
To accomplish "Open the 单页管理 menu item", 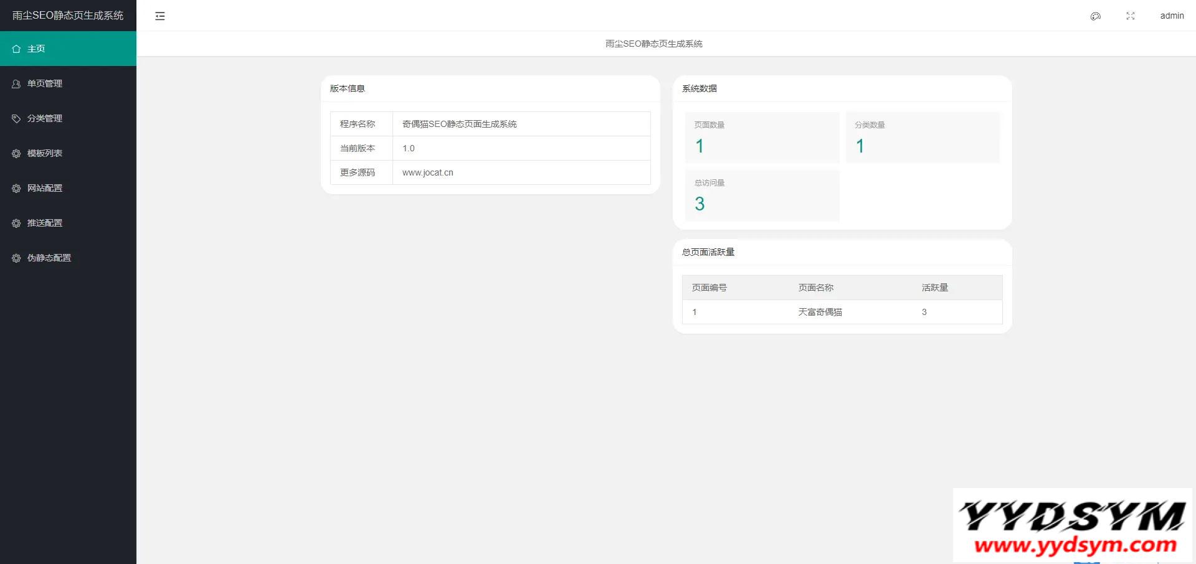I will point(45,83).
